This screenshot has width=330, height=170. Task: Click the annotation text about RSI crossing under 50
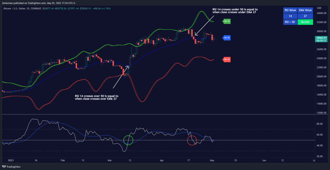pos(235,11)
